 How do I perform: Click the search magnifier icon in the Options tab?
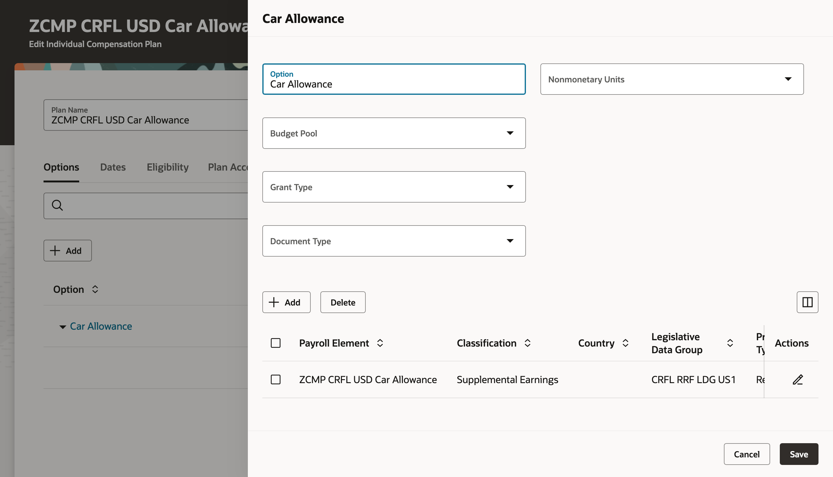tap(57, 205)
